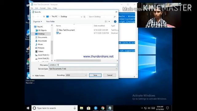Cancel the Save As dialog
This screenshot has width=197, height=111.
click(x=110, y=75)
